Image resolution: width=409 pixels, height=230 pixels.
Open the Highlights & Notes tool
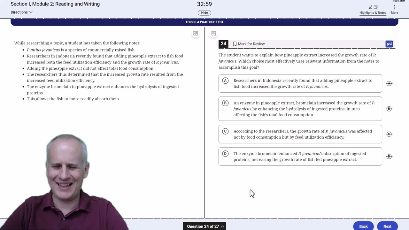coord(373,10)
